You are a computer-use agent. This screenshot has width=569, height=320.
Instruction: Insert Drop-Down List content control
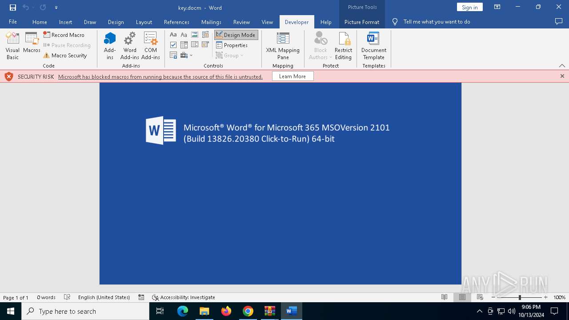195,45
